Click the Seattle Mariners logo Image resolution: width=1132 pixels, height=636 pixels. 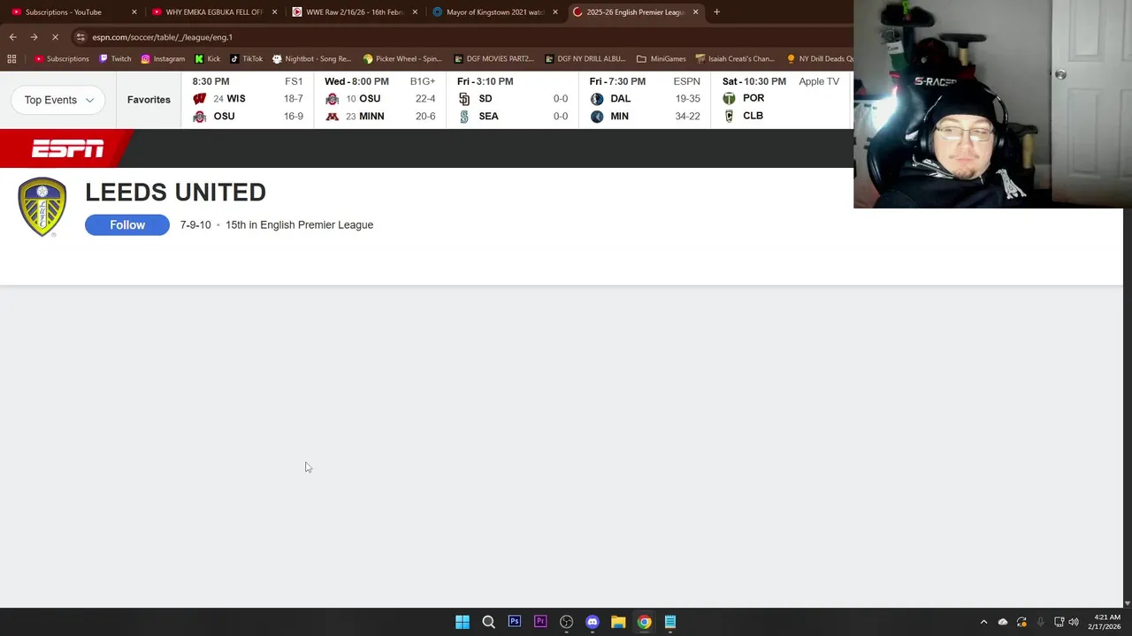(464, 117)
